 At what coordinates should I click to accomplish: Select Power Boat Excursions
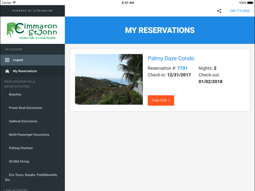point(25,108)
